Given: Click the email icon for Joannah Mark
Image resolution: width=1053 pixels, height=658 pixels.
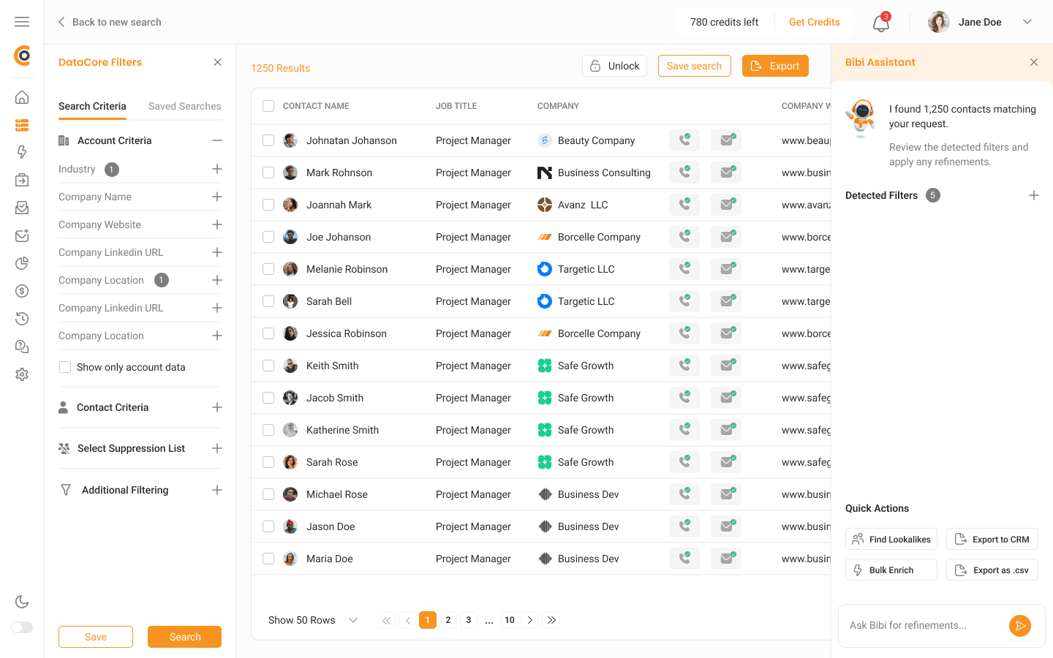Looking at the screenshot, I should coord(726,205).
